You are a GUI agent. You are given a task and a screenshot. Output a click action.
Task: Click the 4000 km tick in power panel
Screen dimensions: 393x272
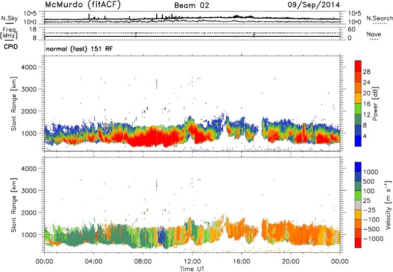28,67
